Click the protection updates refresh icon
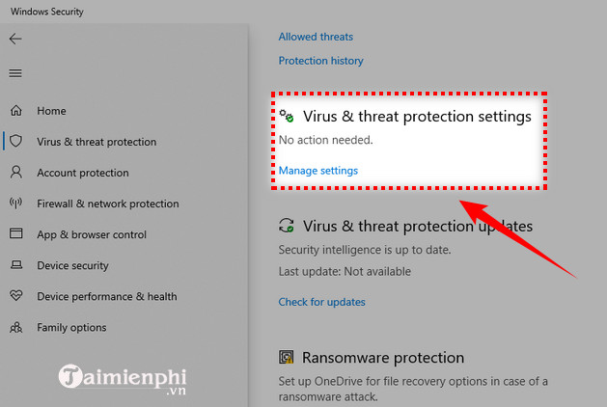The height and width of the screenshot is (407, 607). [287, 226]
